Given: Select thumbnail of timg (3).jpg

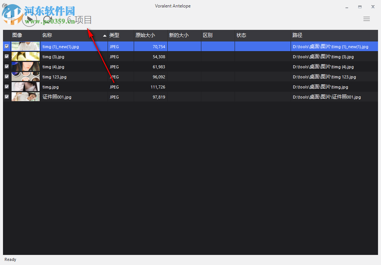Looking at the screenshot, I should (25, 56).
